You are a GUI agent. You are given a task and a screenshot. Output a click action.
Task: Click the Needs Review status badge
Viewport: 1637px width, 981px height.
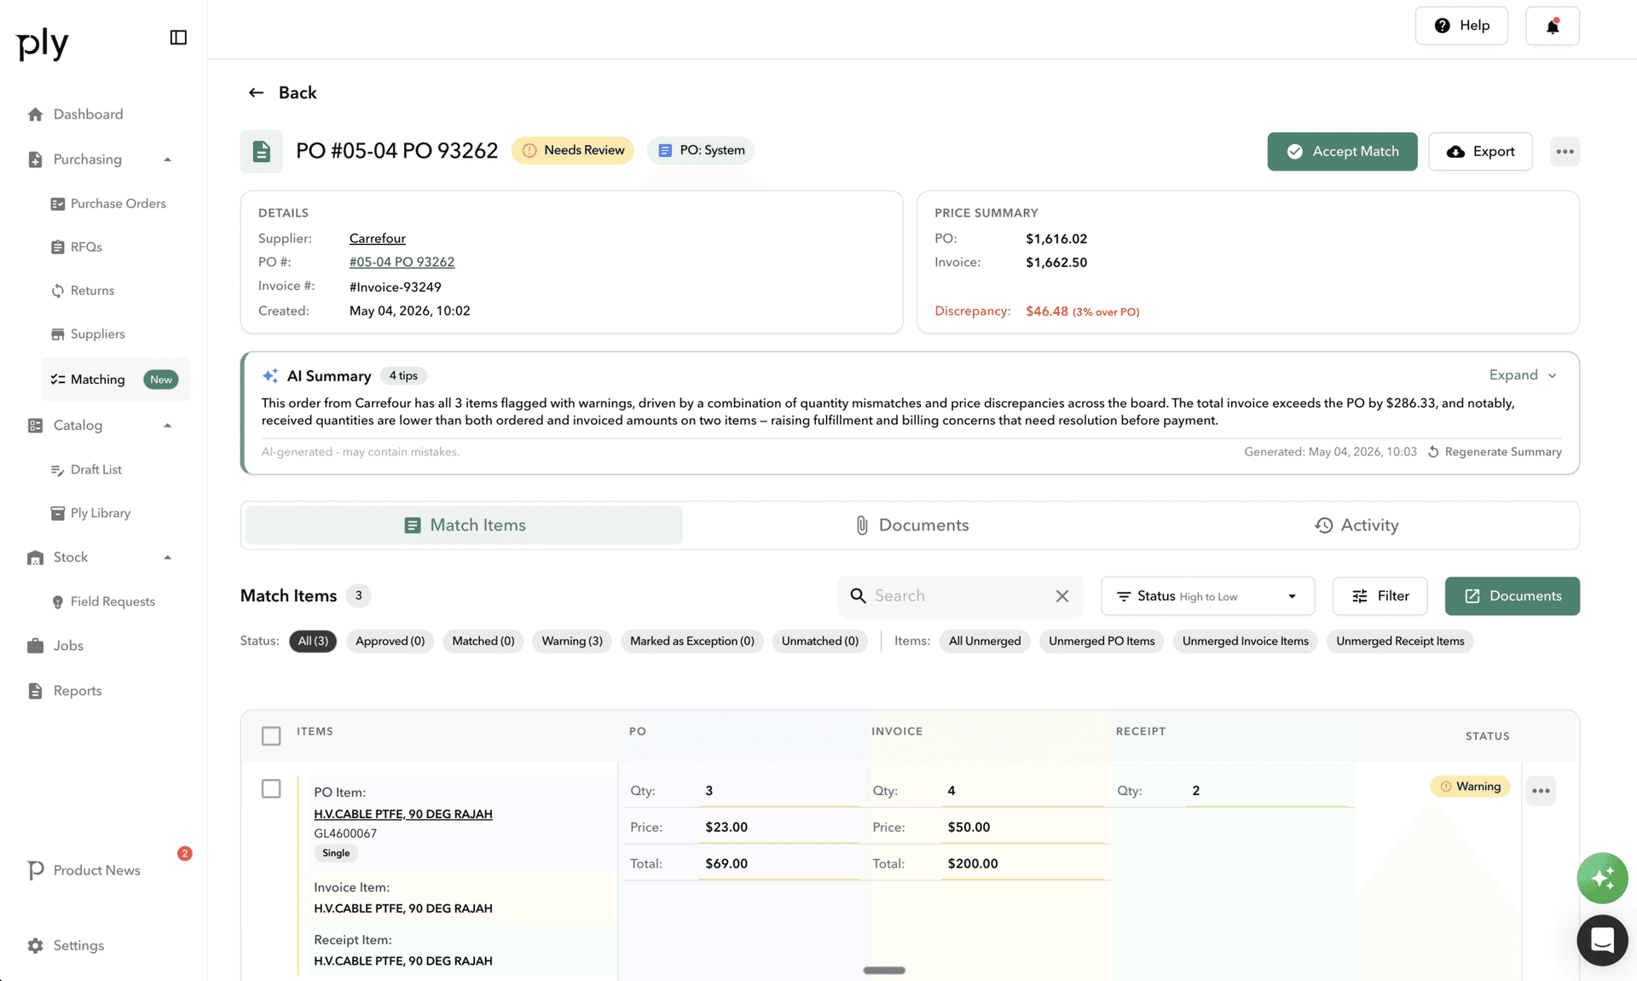coord(573,150)
